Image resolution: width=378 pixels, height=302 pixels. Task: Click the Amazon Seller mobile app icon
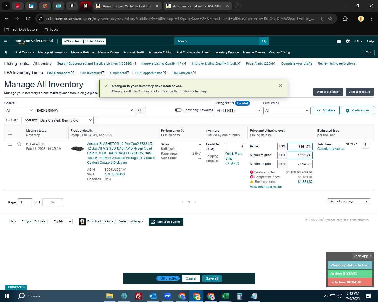(82, 221)
